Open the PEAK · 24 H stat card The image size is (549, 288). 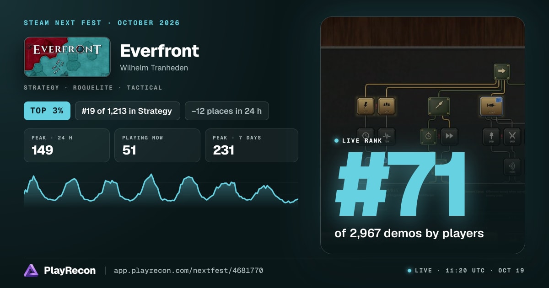coord(67,145)
